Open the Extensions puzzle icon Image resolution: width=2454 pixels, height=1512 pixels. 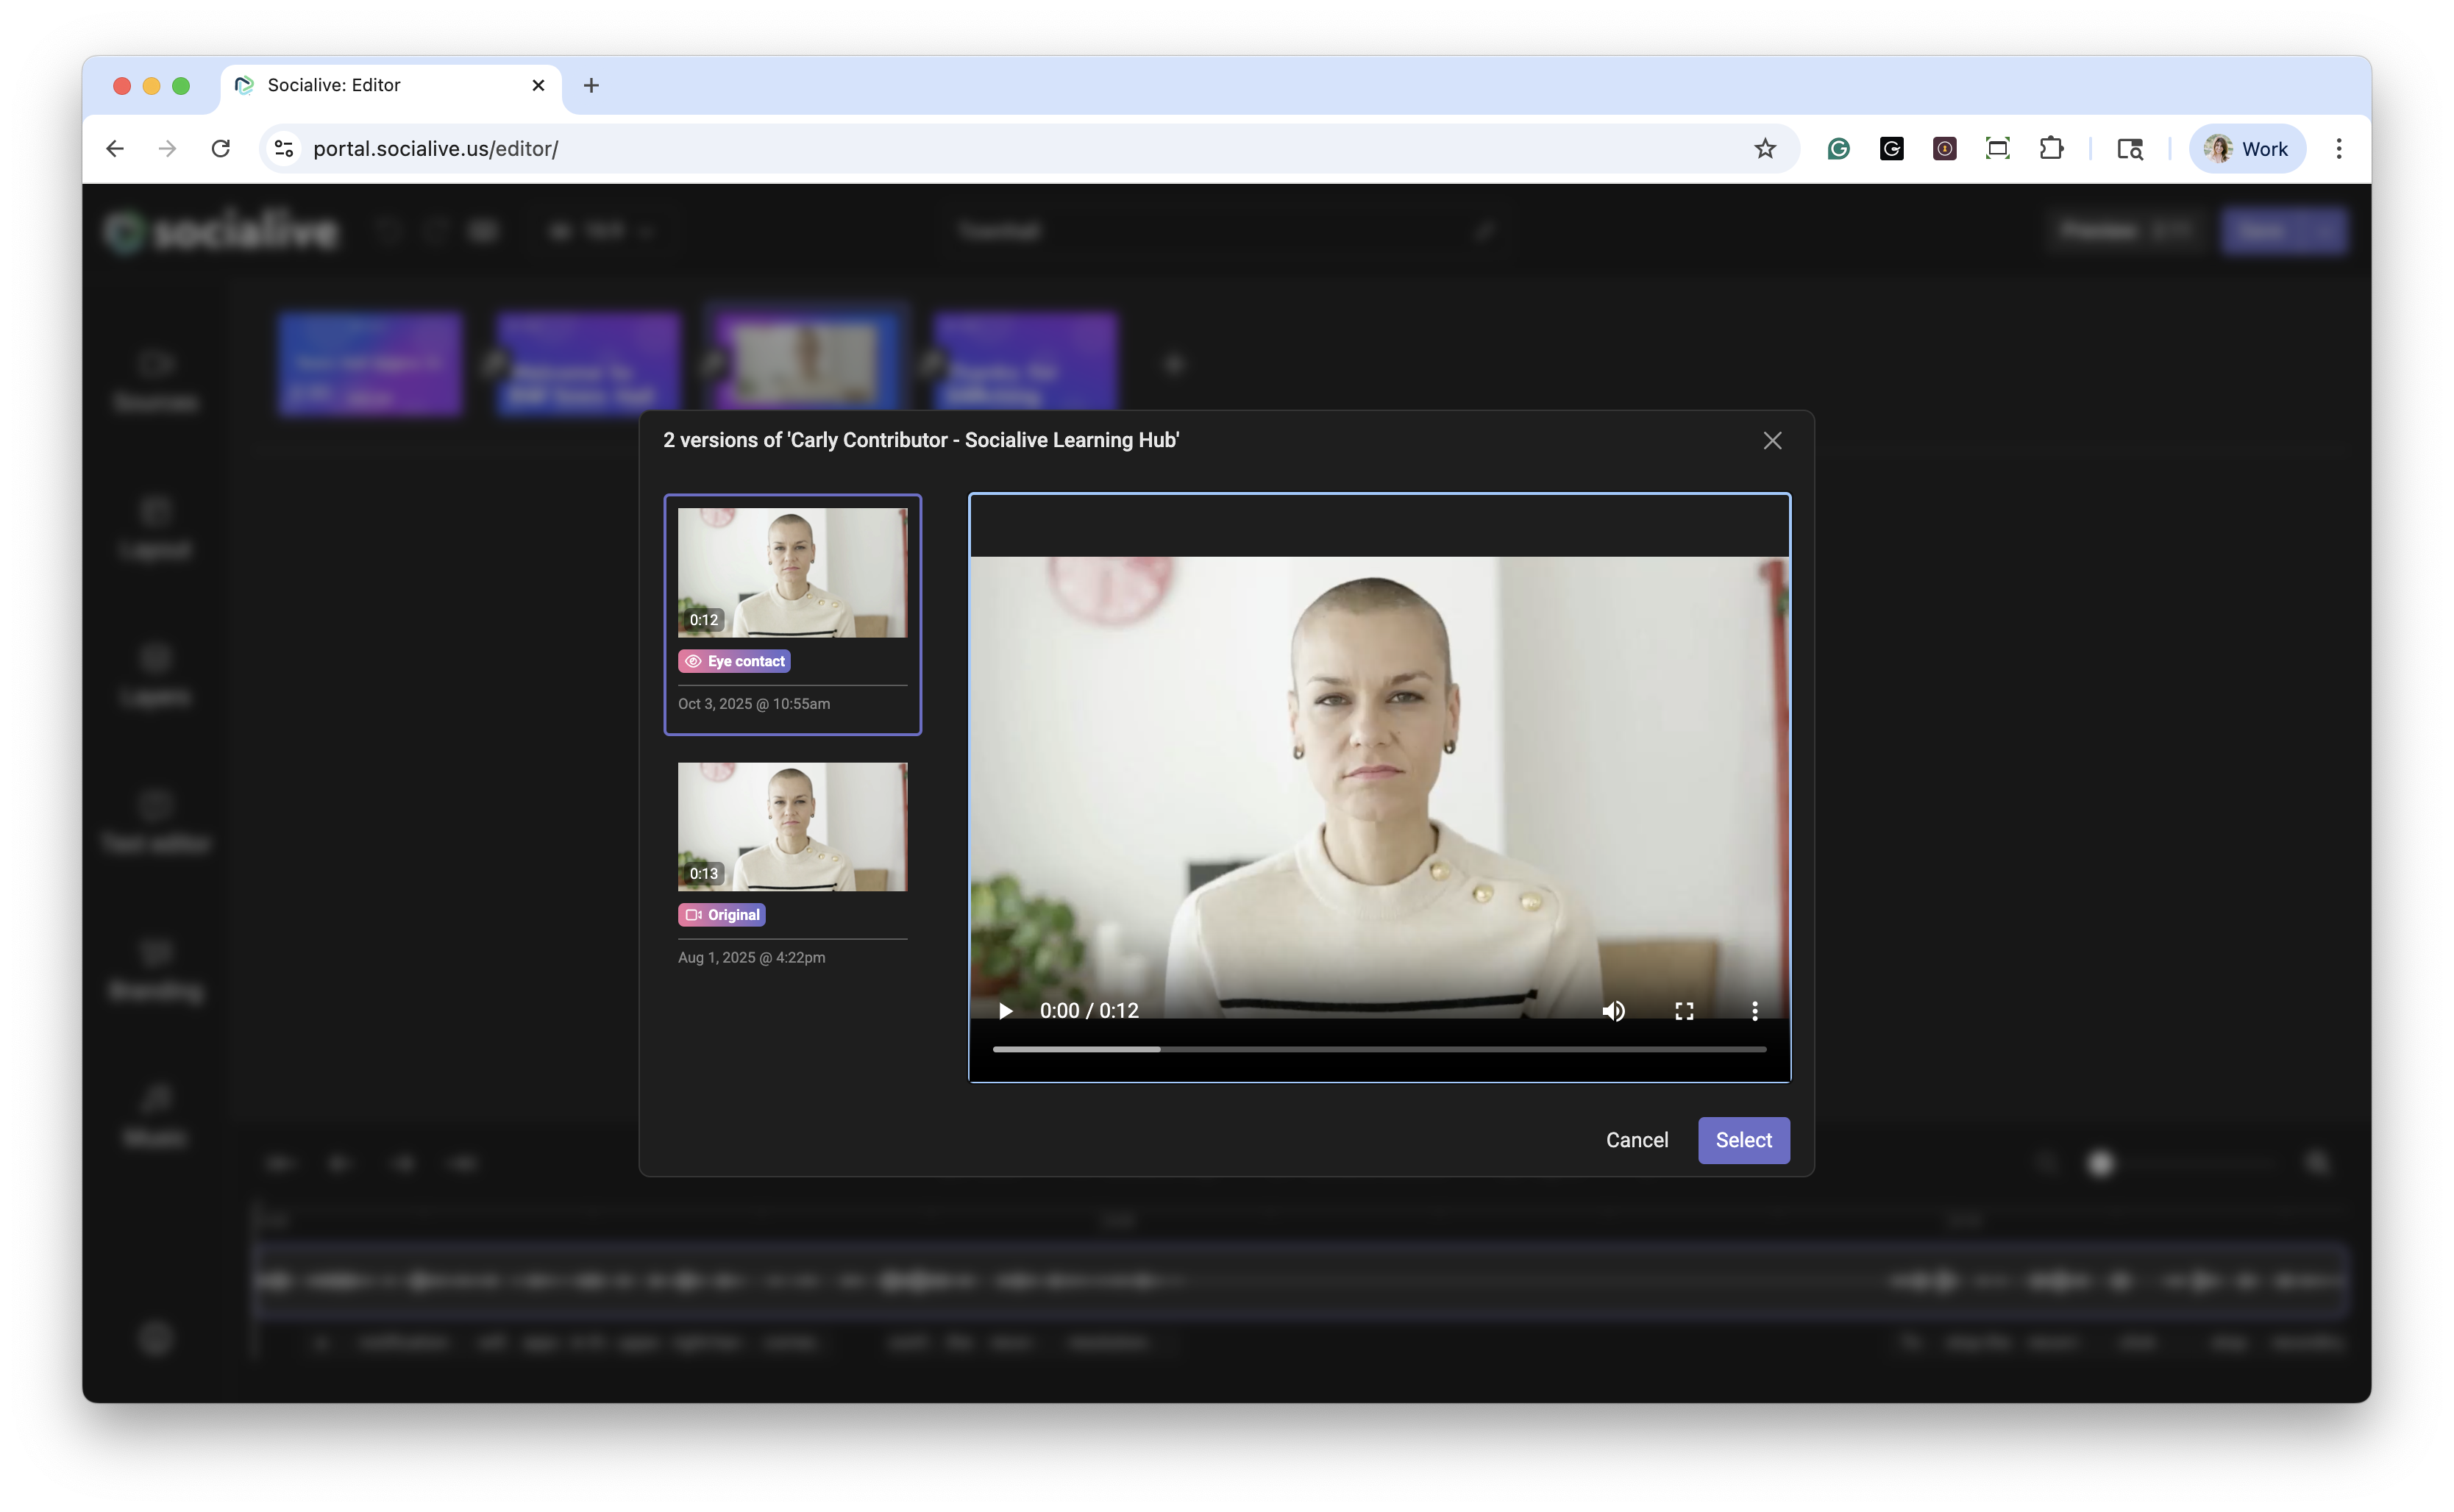click(2051, 149)
